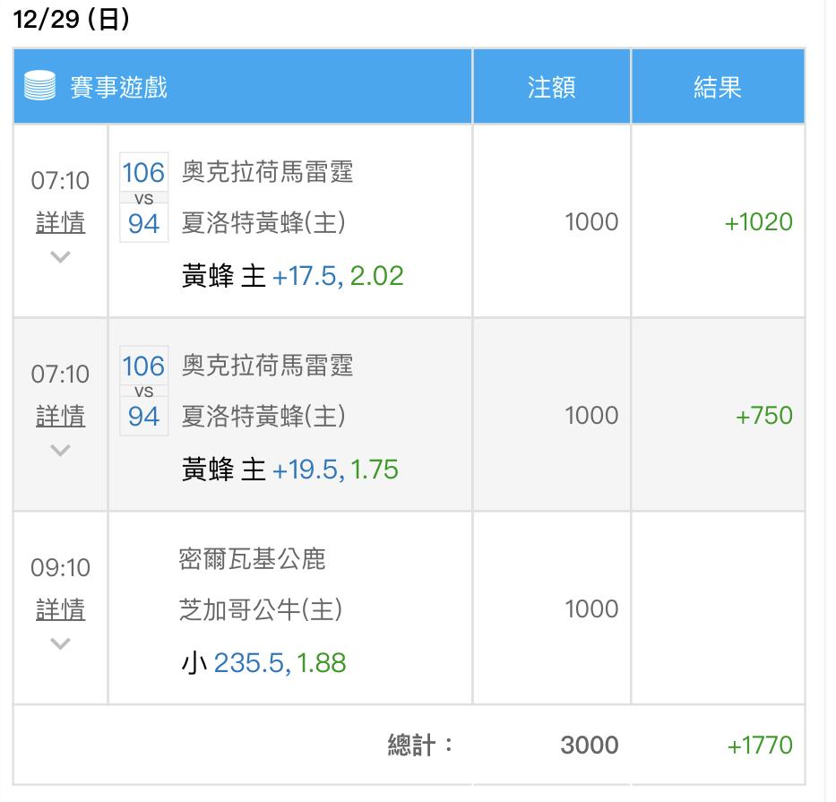Select the 94 score box in second row
This screenshot has width=836, height=802.
(143, 417)
